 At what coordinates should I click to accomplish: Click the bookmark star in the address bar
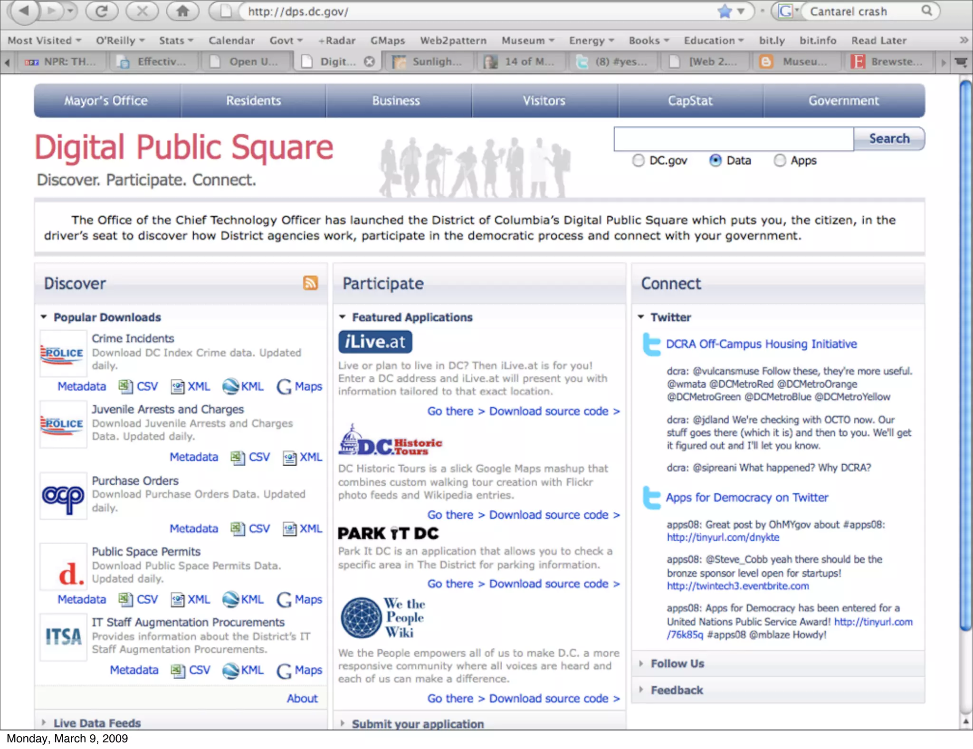pos(725,11)
